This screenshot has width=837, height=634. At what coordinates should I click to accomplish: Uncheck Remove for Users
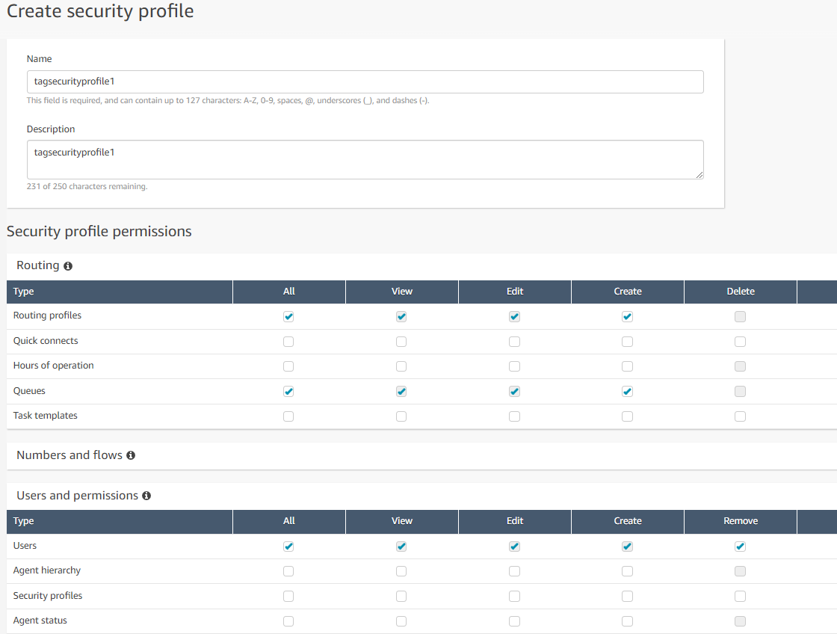(x=740, y=547)
